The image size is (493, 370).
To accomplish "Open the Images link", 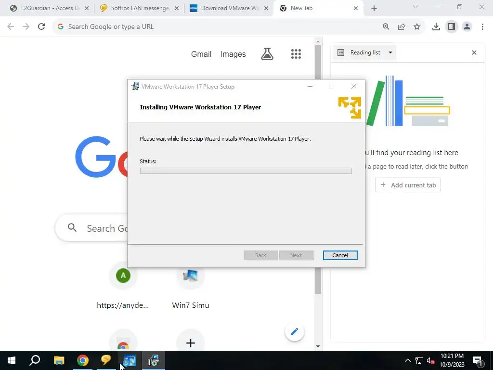I will pos(233,54).
